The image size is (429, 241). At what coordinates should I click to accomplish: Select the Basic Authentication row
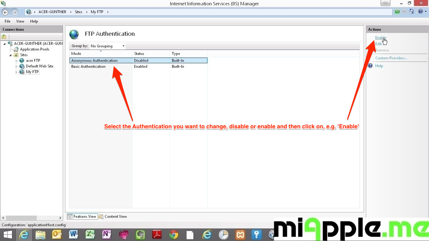pos(88,67)
